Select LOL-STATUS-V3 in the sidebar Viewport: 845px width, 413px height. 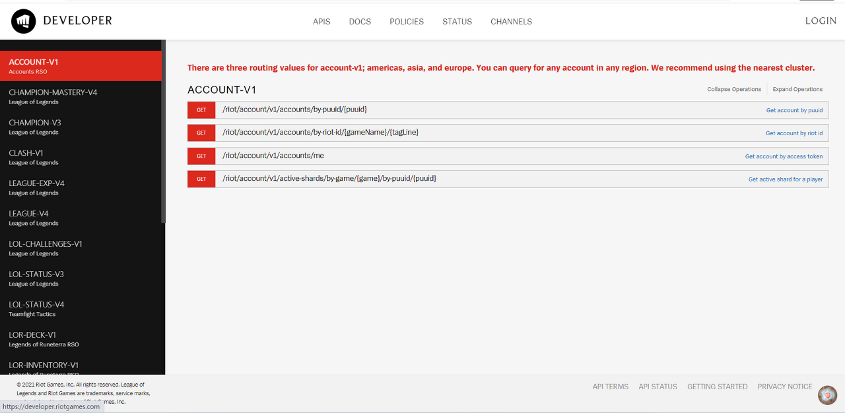(81, 278)
